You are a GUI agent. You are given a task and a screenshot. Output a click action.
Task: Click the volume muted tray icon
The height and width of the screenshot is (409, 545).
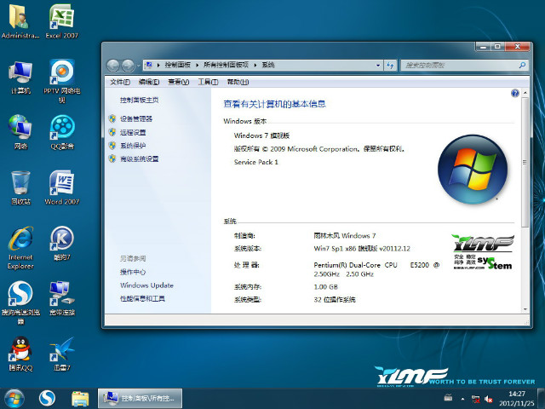pyautogui.click(x=488, y=399)
